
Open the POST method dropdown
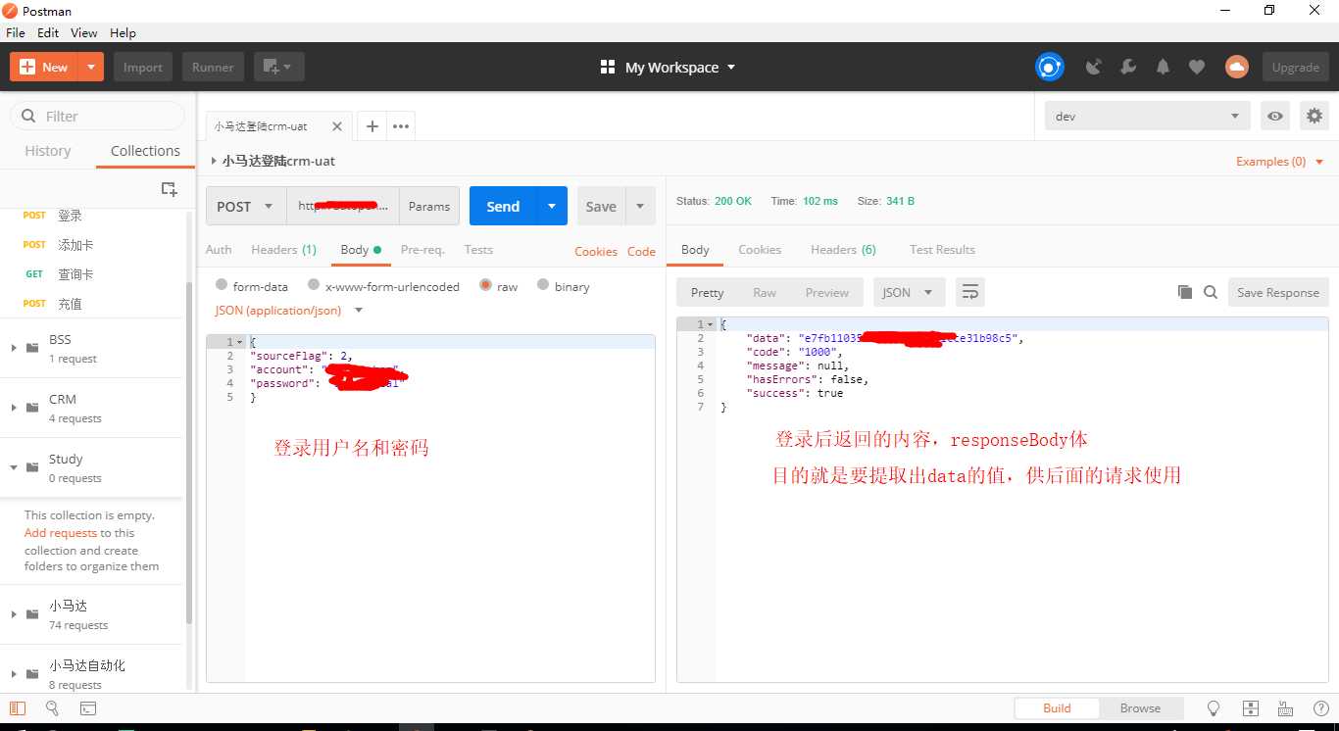point(246,206)
